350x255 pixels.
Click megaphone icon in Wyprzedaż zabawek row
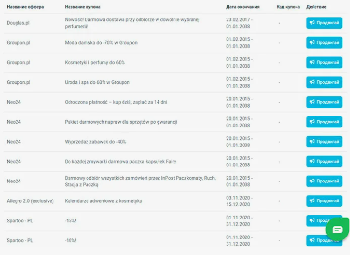point(312,142)
